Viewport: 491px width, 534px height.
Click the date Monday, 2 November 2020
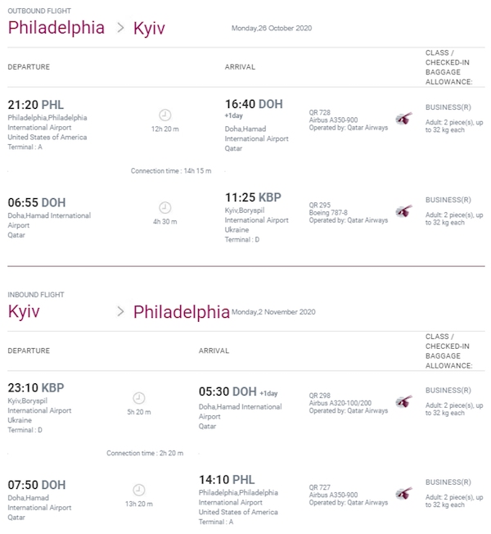pyautogui.click(x=273, y=312)
